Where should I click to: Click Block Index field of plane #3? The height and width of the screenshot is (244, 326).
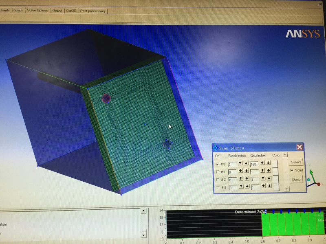pyautogui.click(x=233, y=187)
